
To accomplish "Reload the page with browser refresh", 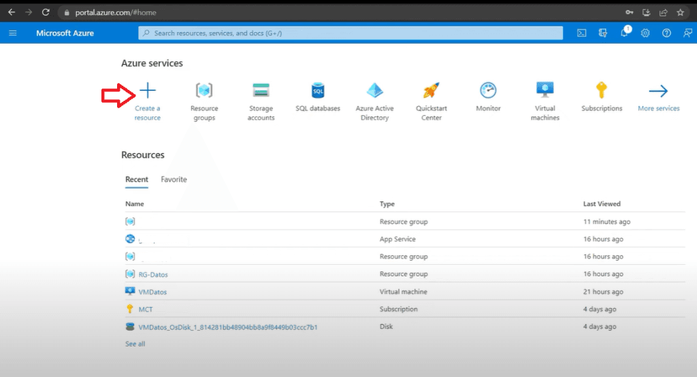I will tap(46, 12).
